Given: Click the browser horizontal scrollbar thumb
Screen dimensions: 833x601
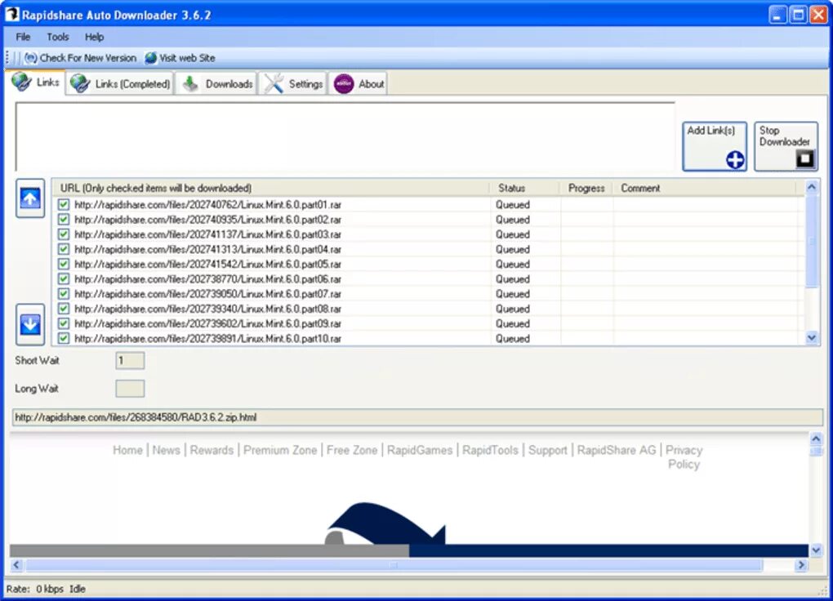Looking at the screenshot, I should [x=394, y=565].
